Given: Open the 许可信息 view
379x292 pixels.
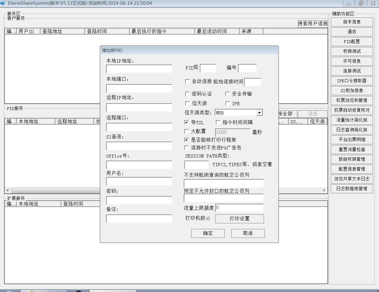Looking at the screenshot, I should pos(352,61).
